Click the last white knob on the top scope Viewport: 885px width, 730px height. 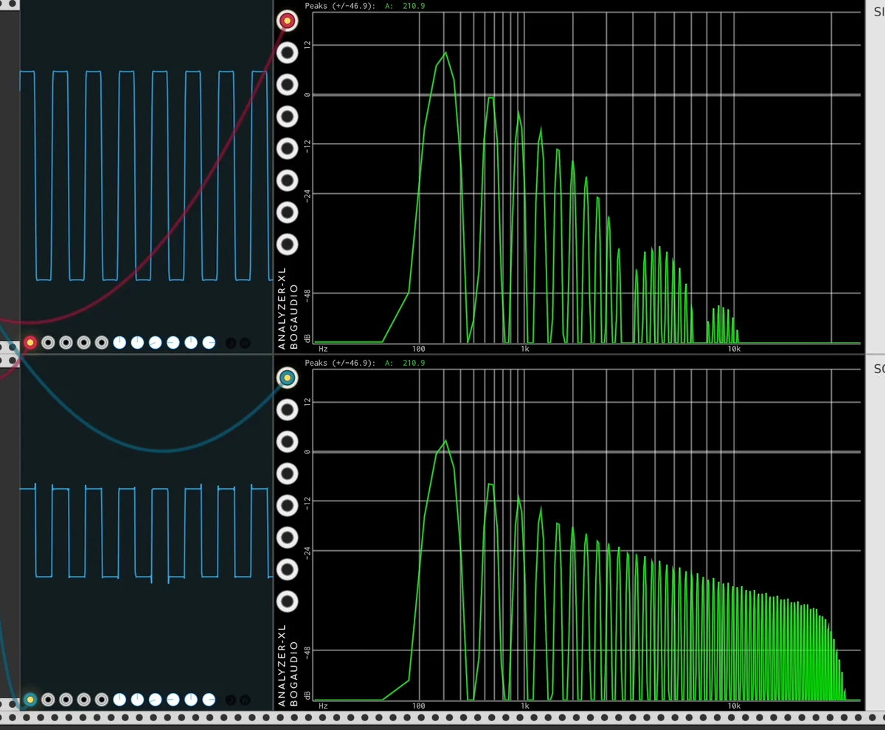pos(209,342)
